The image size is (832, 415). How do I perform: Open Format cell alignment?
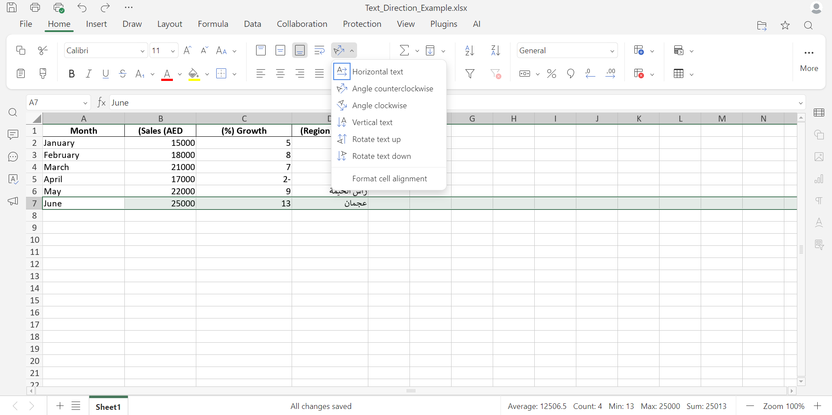click(390, 178)
